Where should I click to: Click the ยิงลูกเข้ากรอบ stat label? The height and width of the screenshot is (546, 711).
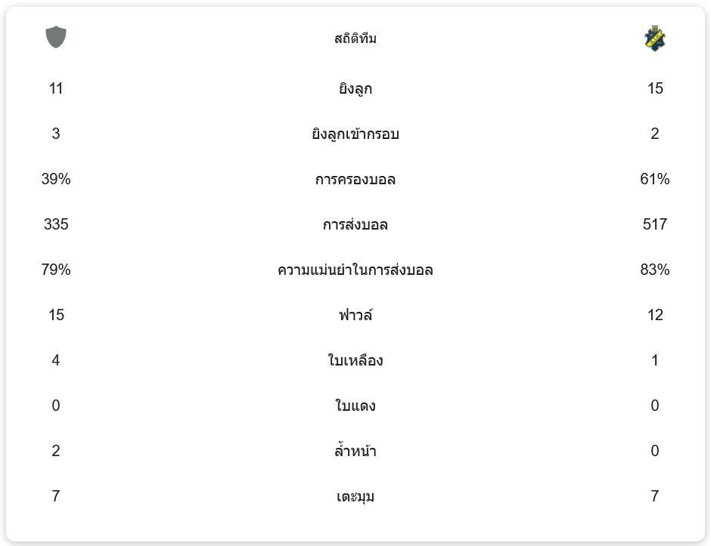coord(355,134)
